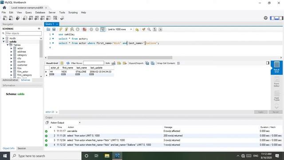The image size is (284, 160).
Task: Click the beautify query broom icon
Action: click(x=144, y=29)
